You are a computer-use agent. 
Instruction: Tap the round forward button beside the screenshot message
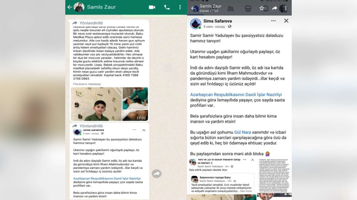157,174
